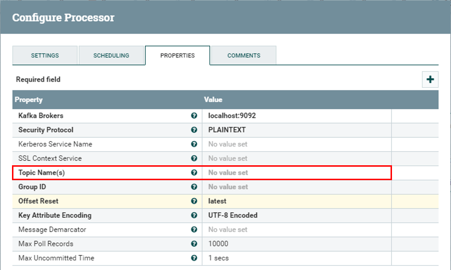
Task: Click help icon beside Security Protocol
Action: pos(194,130)
